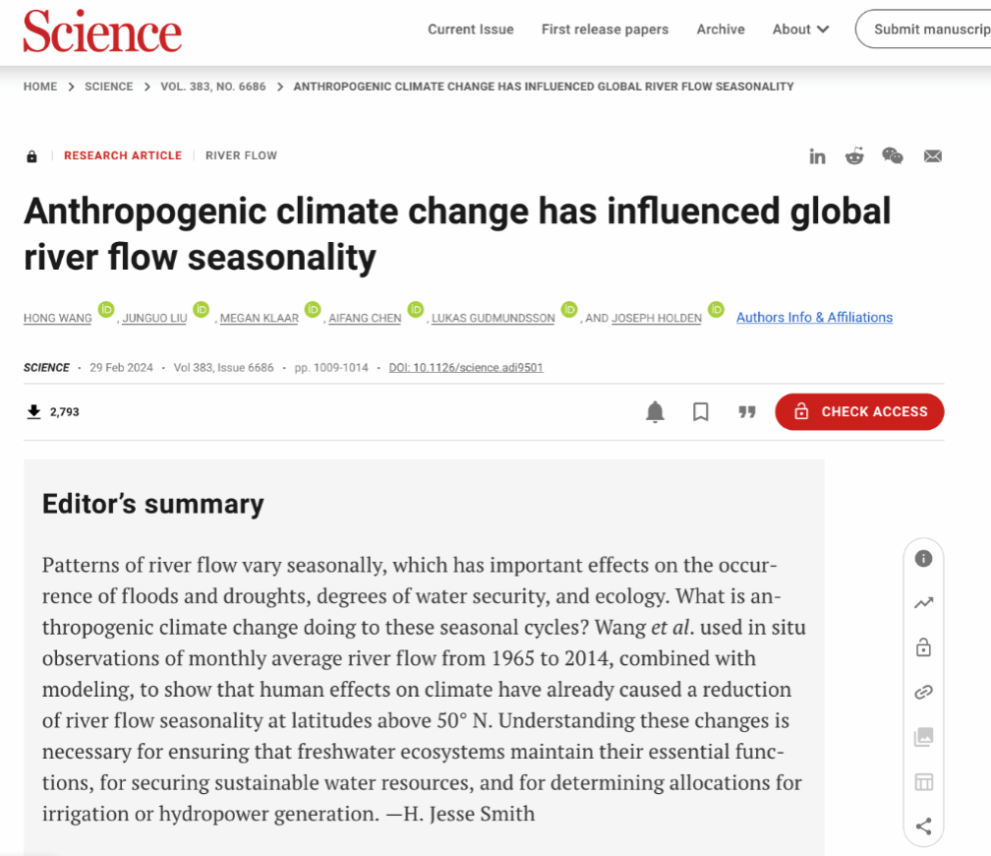This screenshot has width=991, height=856.
Task: Navigate to Vol. 383, No. 6686 breadcrumb
Action: pyautogui.click(x=213, y=87)
